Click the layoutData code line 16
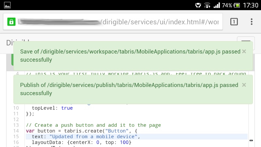Screen dimensions: 261x147 [82, 142]
